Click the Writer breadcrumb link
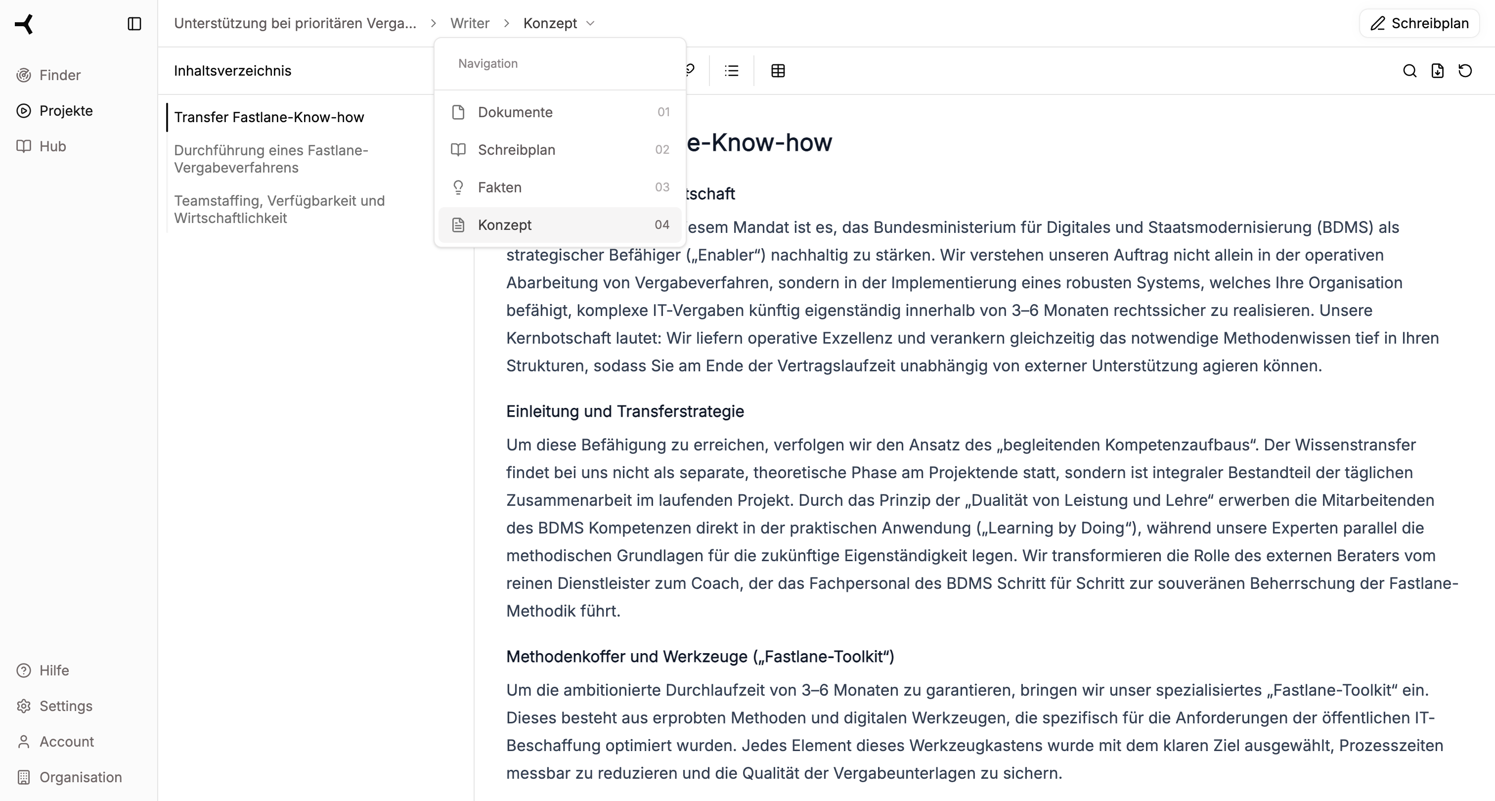This screenshot has width=1495, height=801. (470, 23)
